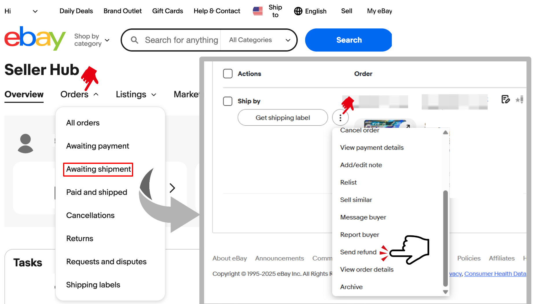Click the US flag ship-to icon
Viewport: 536px width, 304px height.
(258, 11)
